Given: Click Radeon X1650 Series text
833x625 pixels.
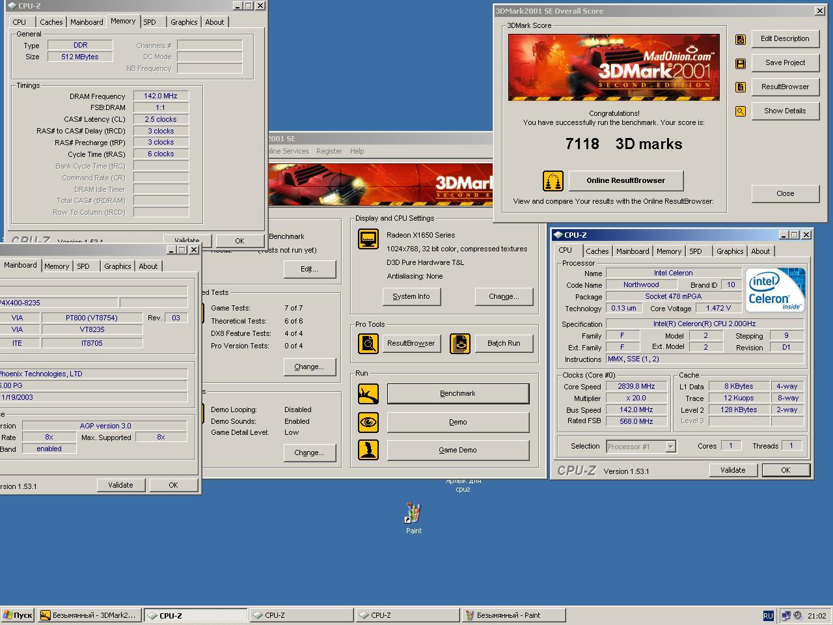Looking at the screenshot, I should [x=420, y=235].
